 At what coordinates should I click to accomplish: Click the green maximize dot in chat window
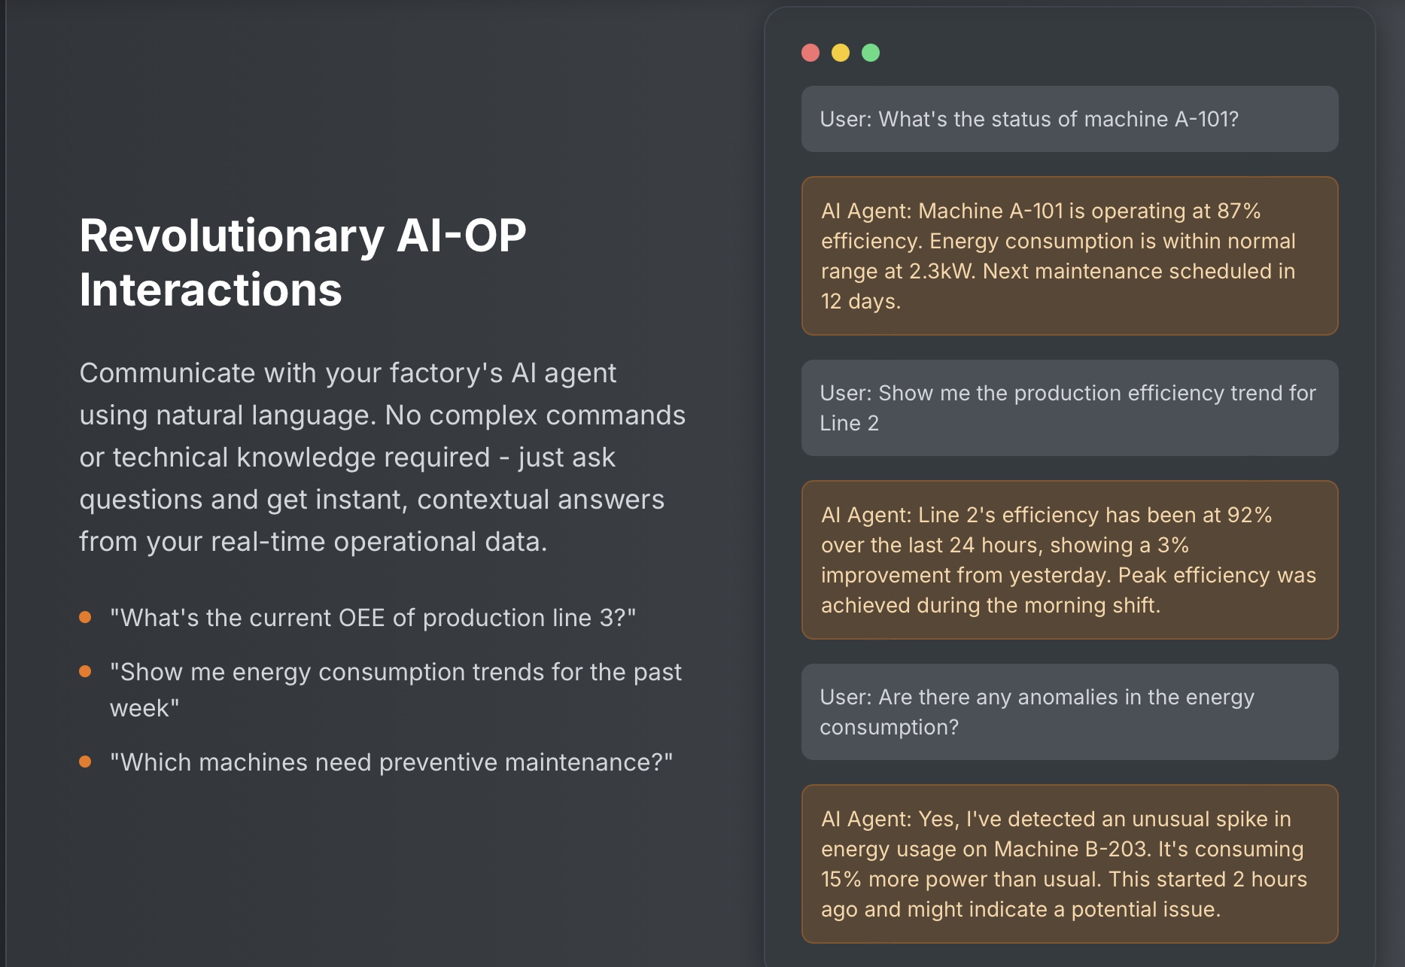pyautogui.click(x=871, y=53)
